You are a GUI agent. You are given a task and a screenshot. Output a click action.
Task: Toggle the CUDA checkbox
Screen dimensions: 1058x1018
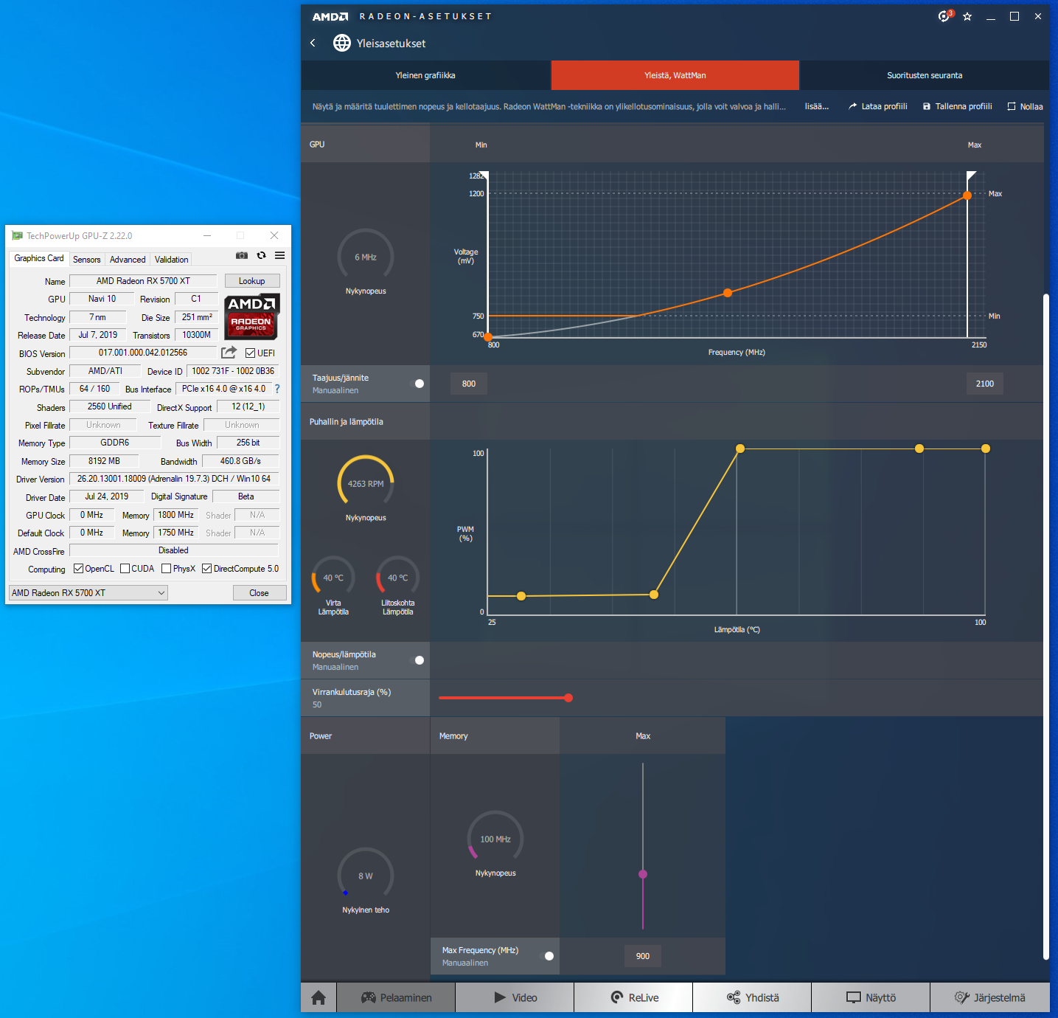coord(125,569)
